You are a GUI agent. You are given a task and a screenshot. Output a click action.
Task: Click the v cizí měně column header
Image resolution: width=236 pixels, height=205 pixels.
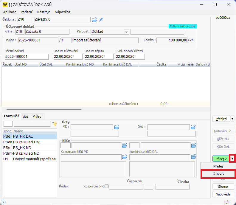pos(181,64)
